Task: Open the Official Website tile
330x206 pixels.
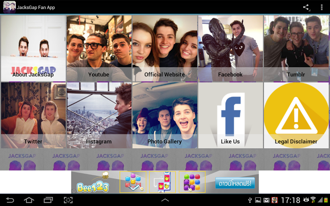Action: point(165,48)
